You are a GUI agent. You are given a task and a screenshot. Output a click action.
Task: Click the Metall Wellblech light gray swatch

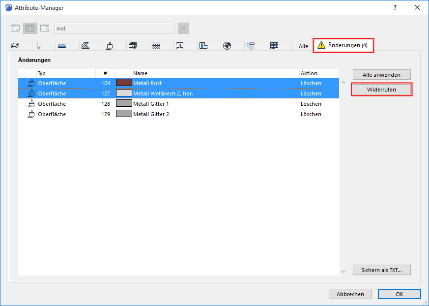pyautogui.click(x=124, y=93)
